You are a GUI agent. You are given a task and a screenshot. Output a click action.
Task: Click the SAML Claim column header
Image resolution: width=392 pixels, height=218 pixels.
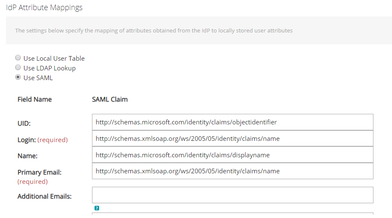point(110,100)
